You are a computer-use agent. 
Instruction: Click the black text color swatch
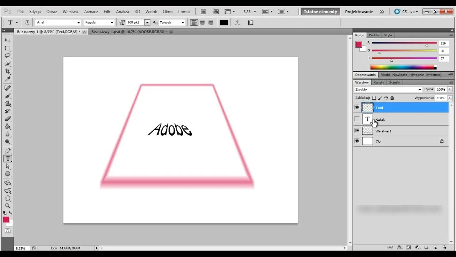click(x=224, y=22)
